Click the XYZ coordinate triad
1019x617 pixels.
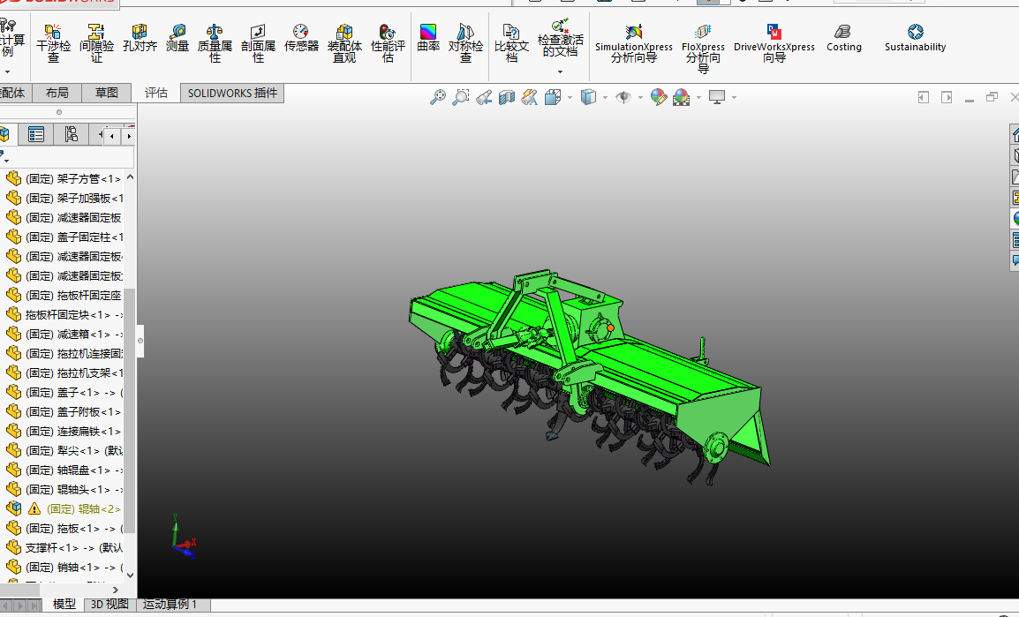point(184,538)
